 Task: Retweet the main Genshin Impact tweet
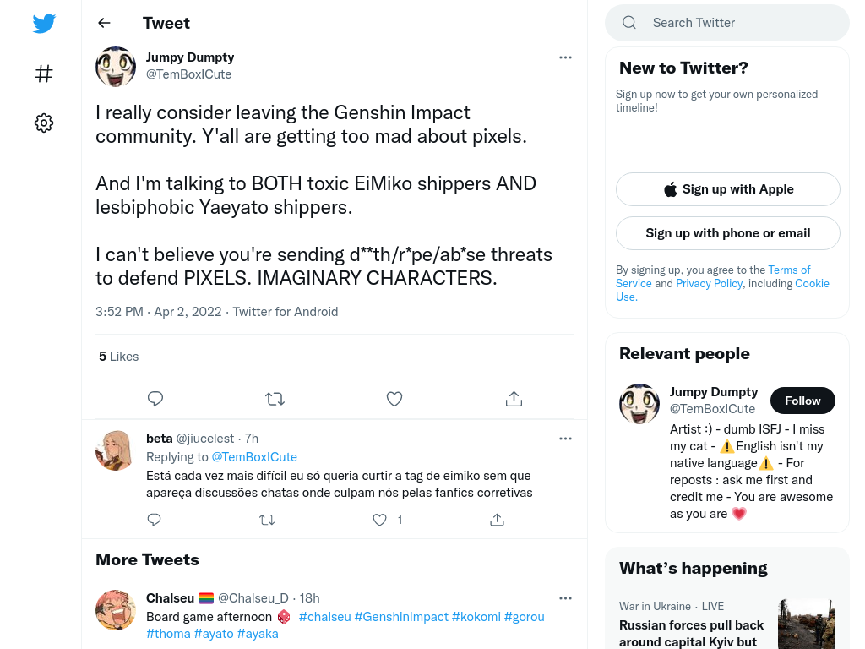click(275, 399)
